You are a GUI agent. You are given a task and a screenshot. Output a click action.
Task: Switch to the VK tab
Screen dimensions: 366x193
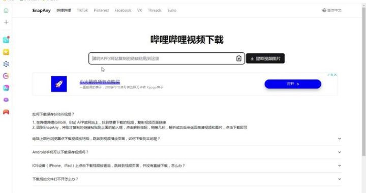tap(140, 10)
